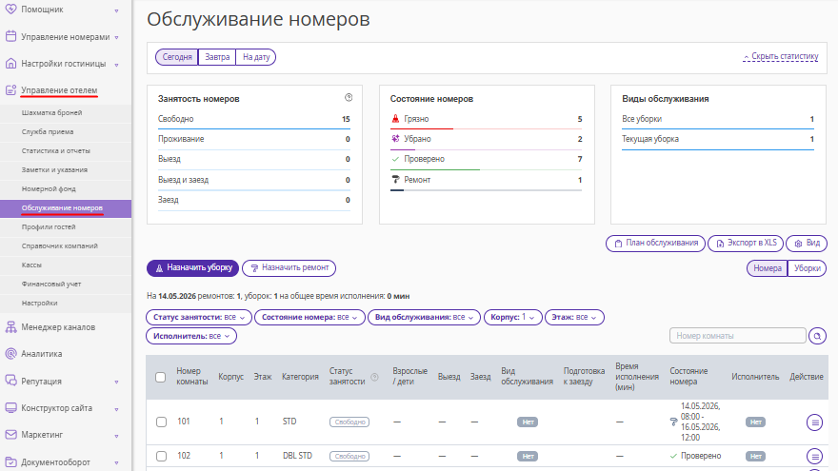Open the Статус занятости filter dropdown
The image size is (838, 471).
[x=199, y=317]
